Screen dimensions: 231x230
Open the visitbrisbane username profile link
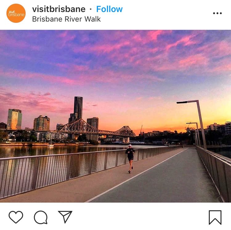(x=59, y=9)
